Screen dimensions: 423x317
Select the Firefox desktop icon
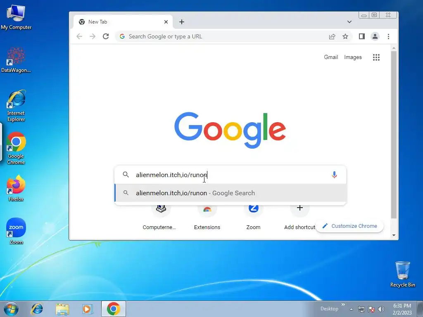(x=16, y=188)
